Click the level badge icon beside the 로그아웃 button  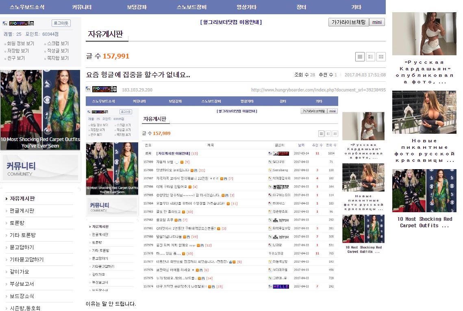point(5,24)
